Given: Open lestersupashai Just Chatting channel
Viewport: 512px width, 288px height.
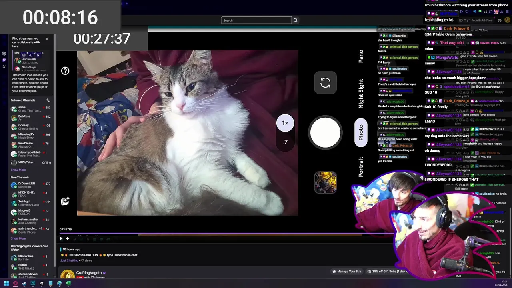Looking at the screenshot, I should tap(31, 221).
